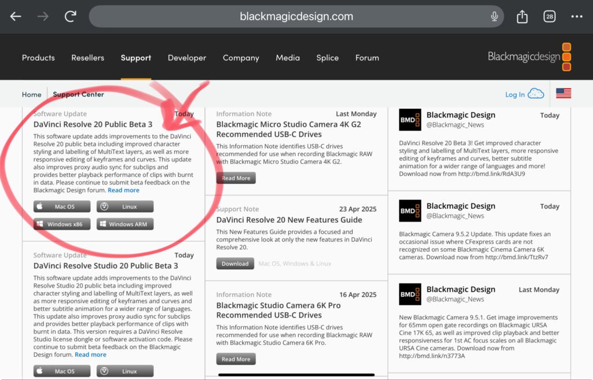The image size is (593, 380).
Task: Download DaVinci Resolve 20 Beta 3 for Linux
Action: (125, 206)
